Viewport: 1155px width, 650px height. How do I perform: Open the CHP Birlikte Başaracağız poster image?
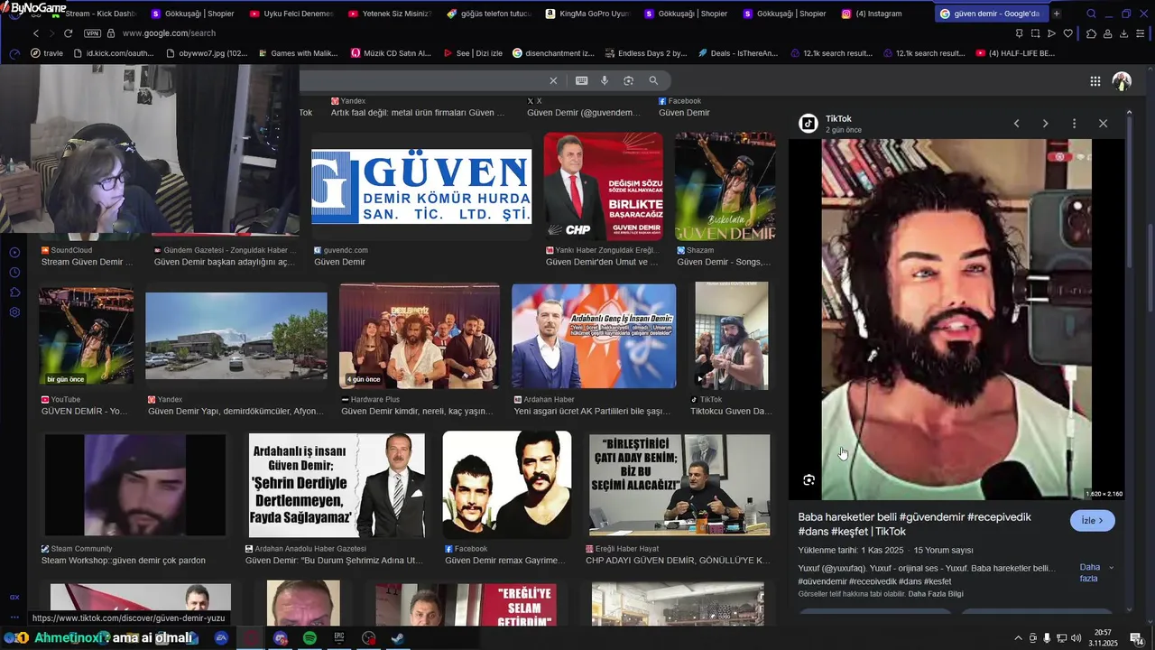(603, 186)
